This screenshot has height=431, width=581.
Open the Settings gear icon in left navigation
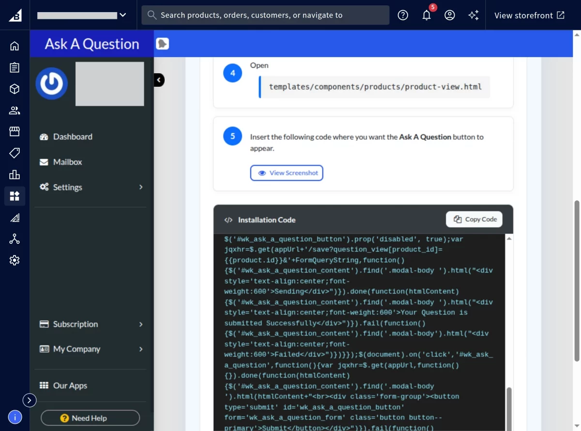15,260
